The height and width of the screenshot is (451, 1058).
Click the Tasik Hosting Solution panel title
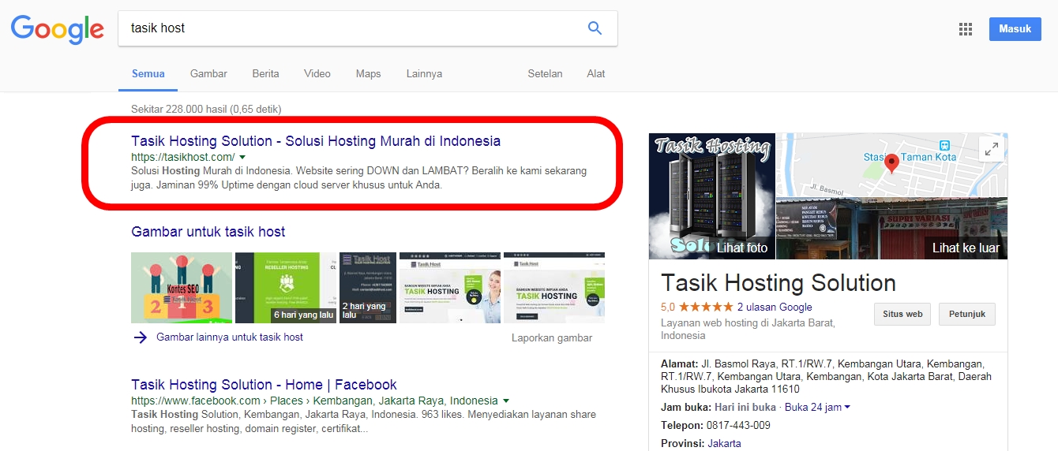(x=778, y=283)
